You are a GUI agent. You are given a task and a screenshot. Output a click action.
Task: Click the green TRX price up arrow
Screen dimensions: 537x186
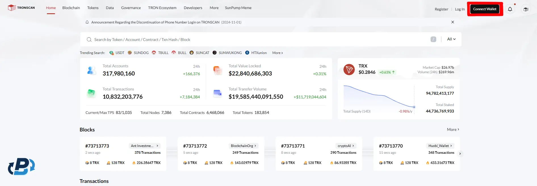coord(393,72)
